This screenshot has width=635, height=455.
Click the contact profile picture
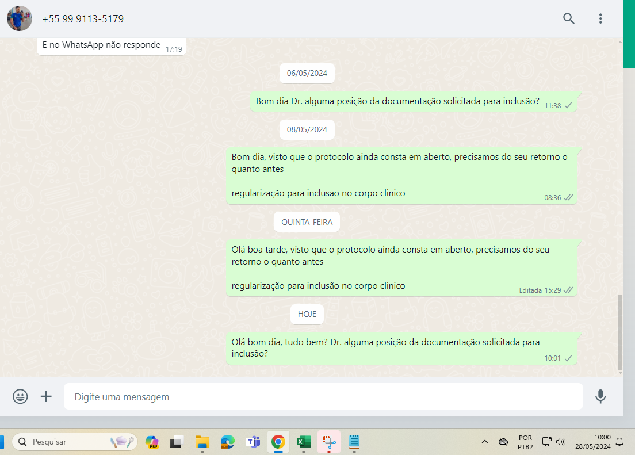click(20, 18)
